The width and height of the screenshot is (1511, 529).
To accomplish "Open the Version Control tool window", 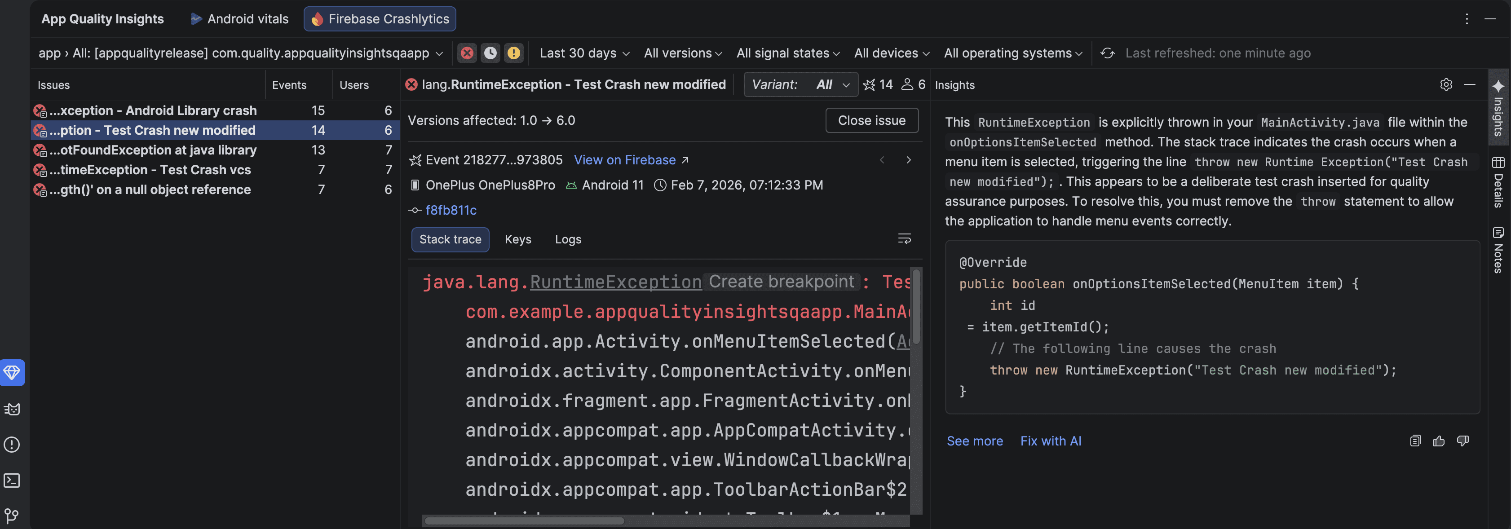I will (x=12, y=516).
